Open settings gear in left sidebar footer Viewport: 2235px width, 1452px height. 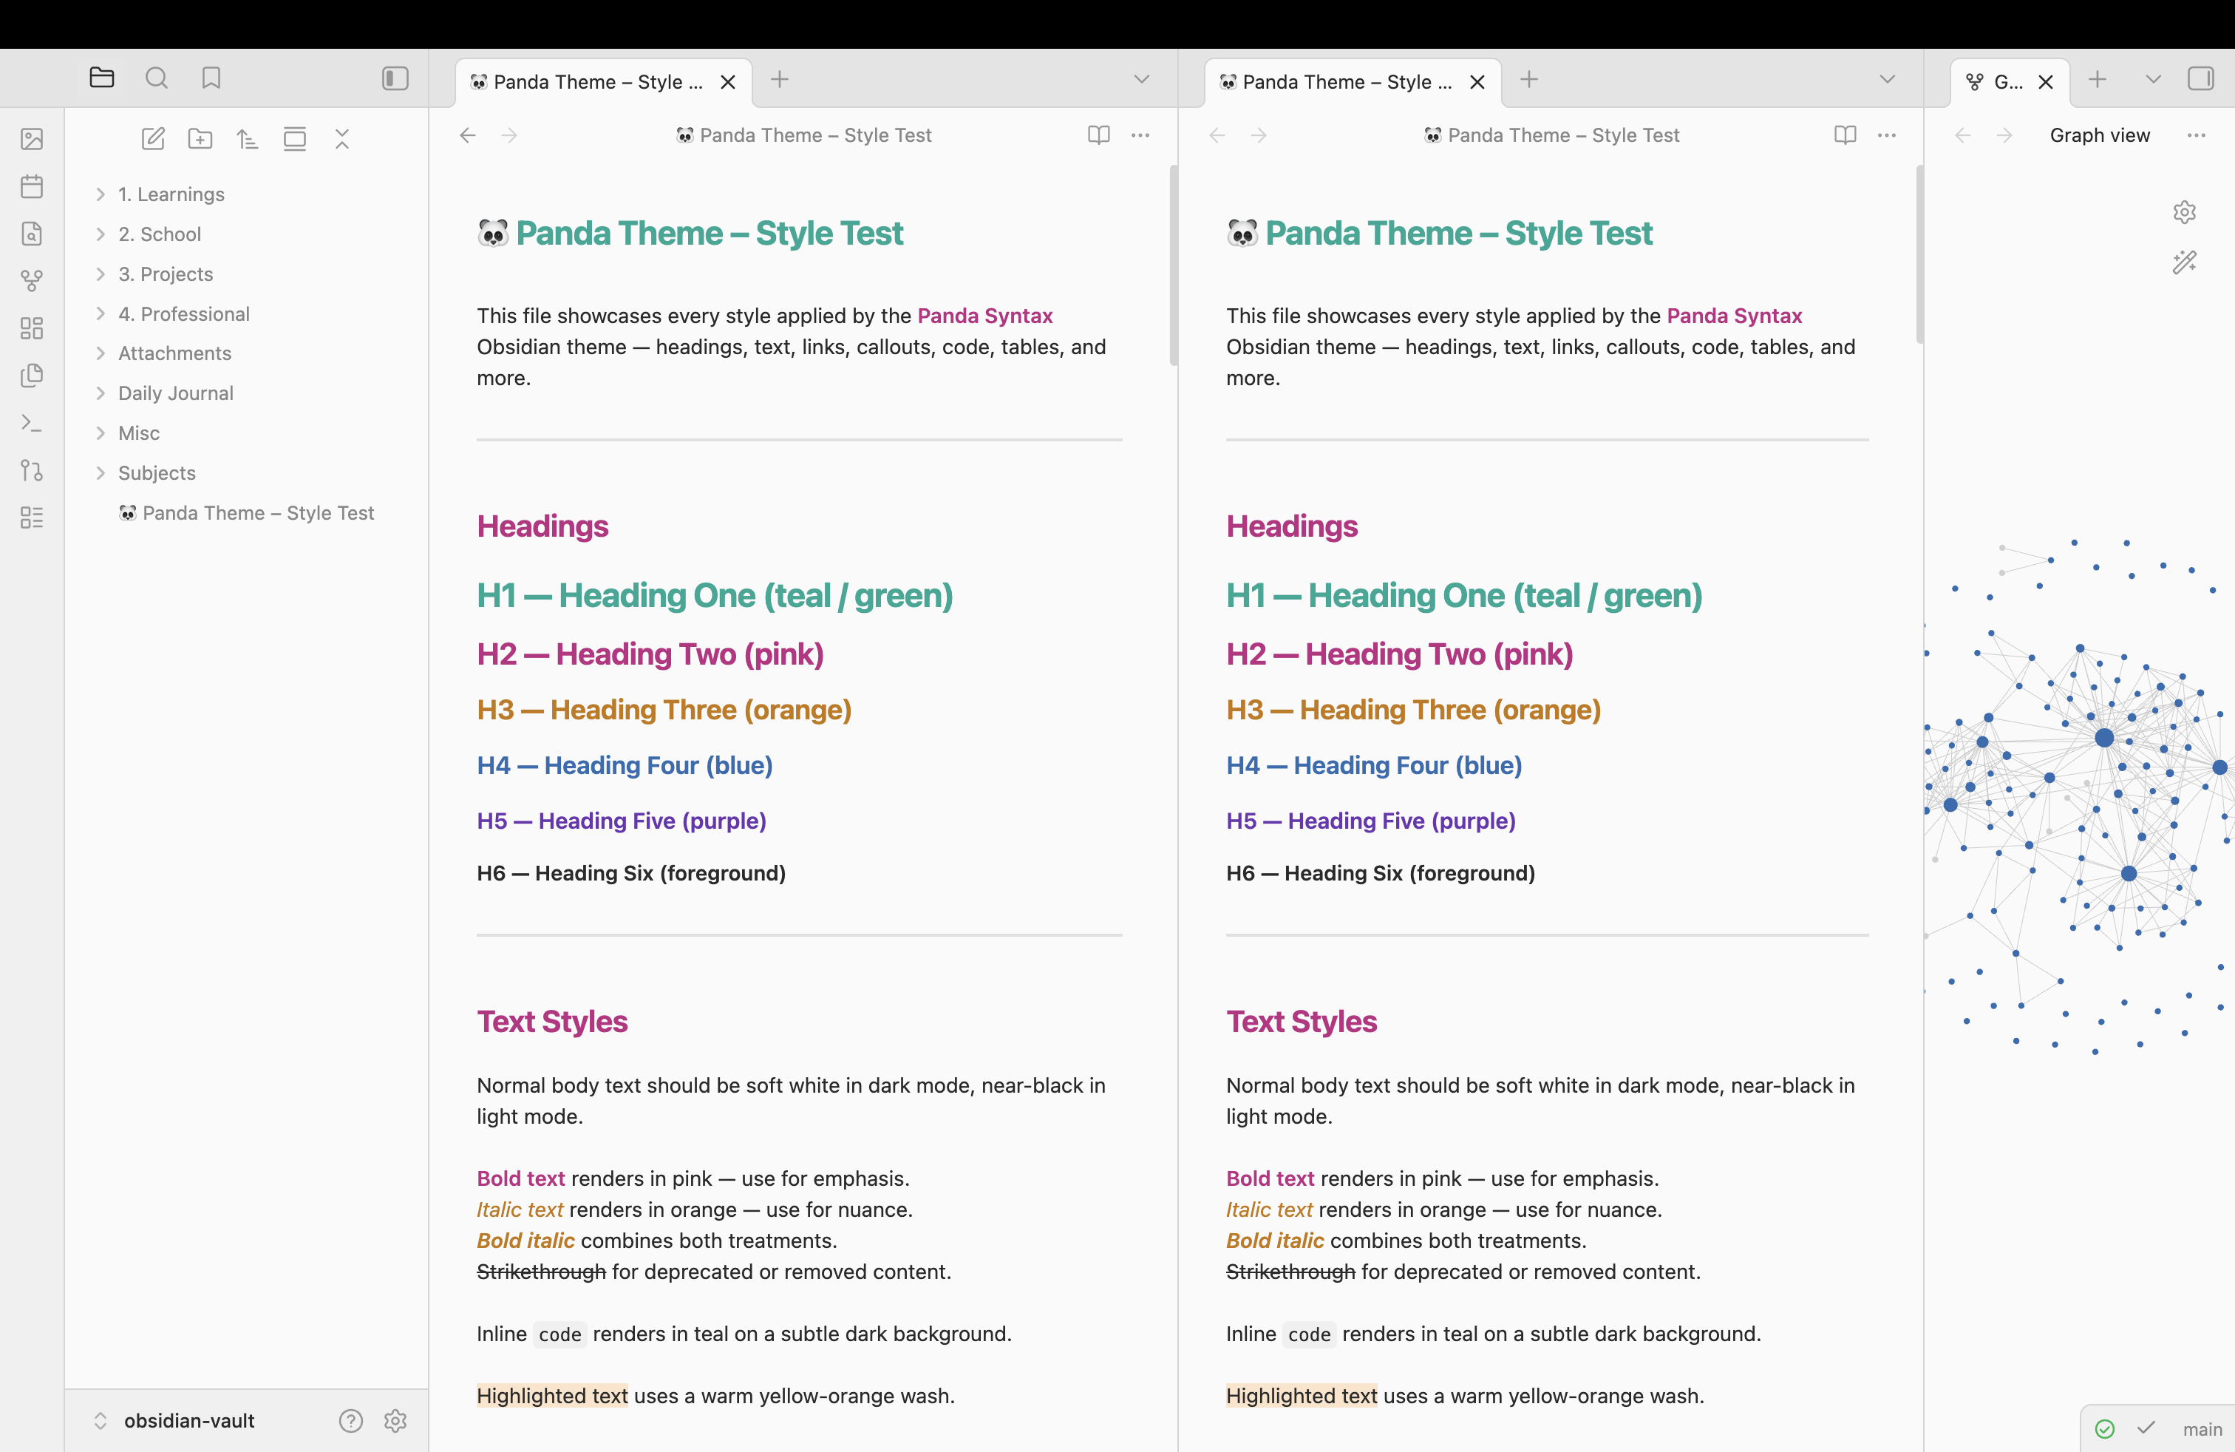(395, 1421)
